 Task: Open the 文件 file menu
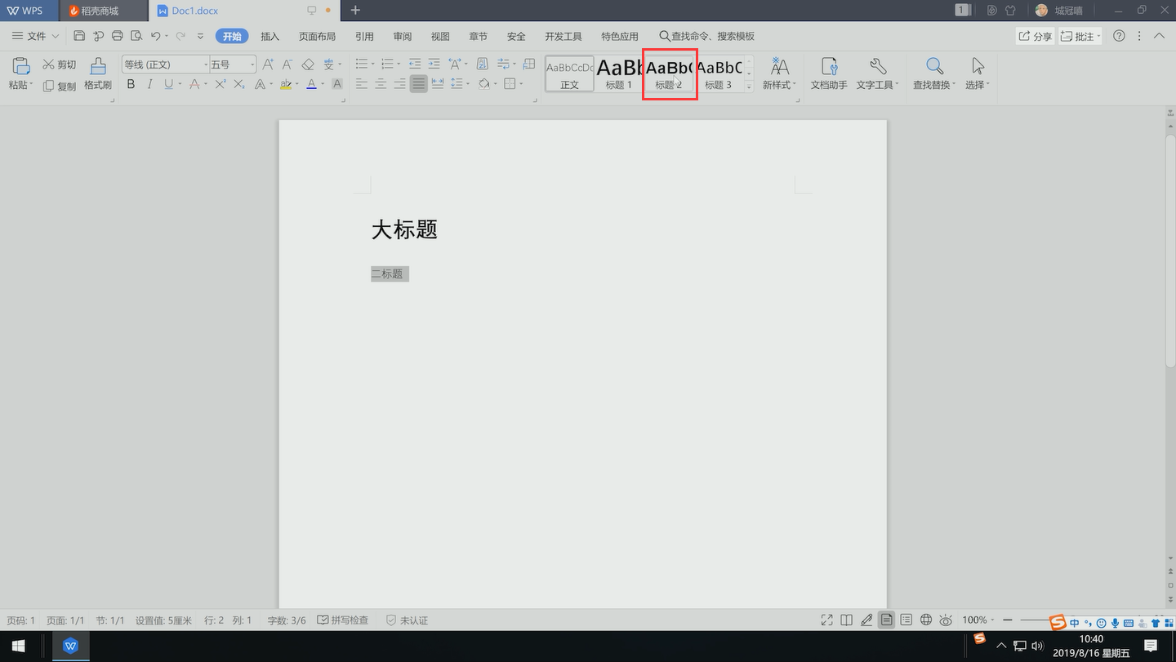point(35,36)
